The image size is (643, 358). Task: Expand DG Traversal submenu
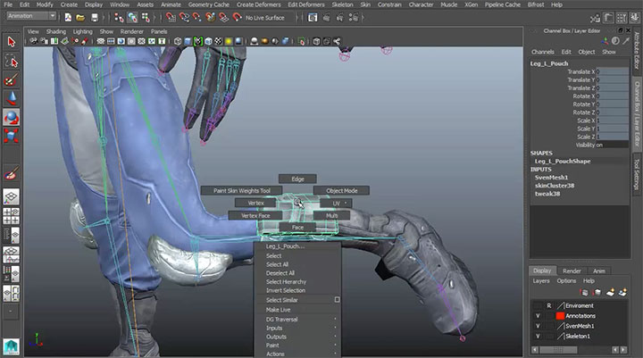click(297, 319)
